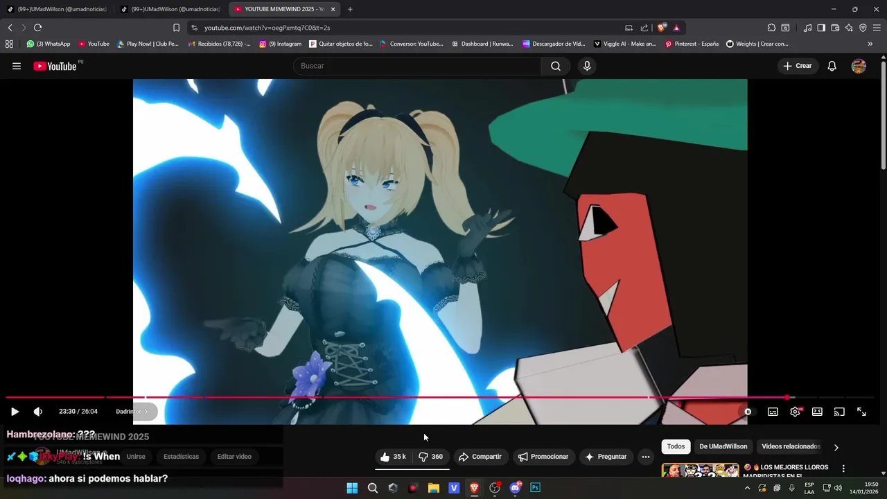Expand the Dadrintor chapter chevron
887x499 pixels.
(x=146, y=412)
